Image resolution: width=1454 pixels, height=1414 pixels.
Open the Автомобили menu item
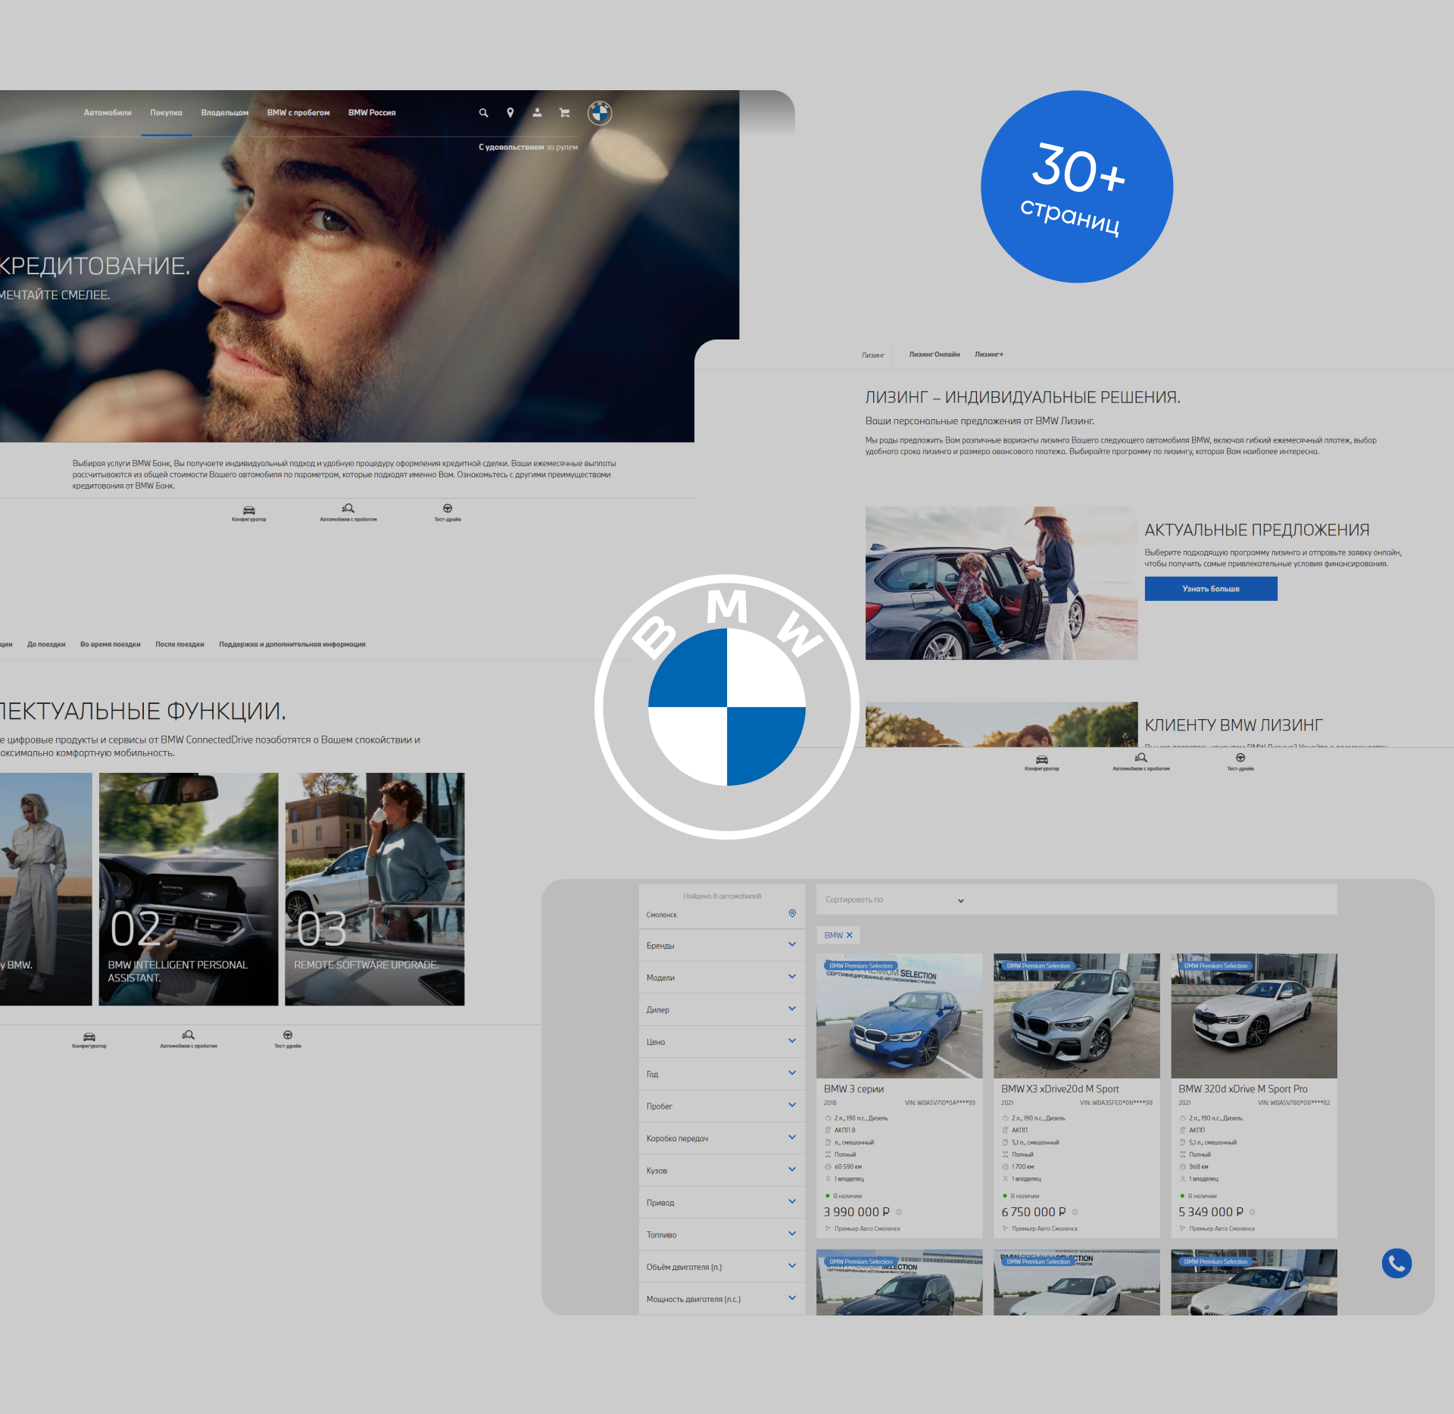[x=108, y=113]
